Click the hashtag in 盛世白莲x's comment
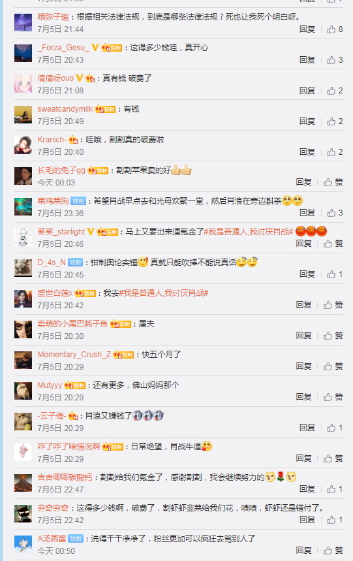353x561 pixels. coord(164,293)
